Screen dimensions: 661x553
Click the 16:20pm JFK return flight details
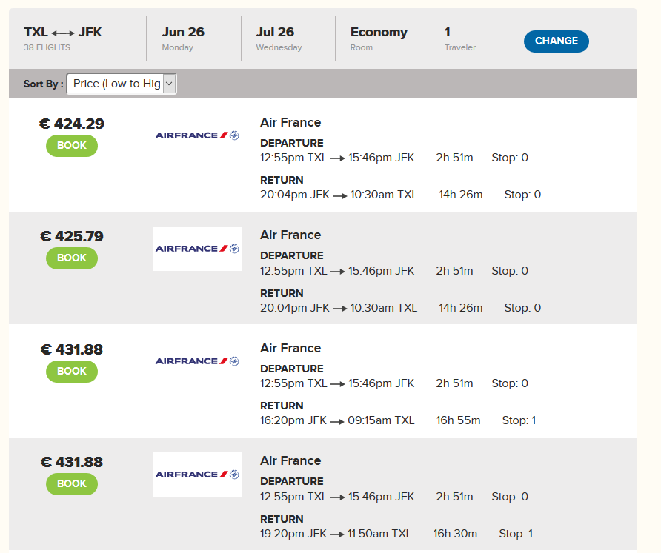(398, 420)
